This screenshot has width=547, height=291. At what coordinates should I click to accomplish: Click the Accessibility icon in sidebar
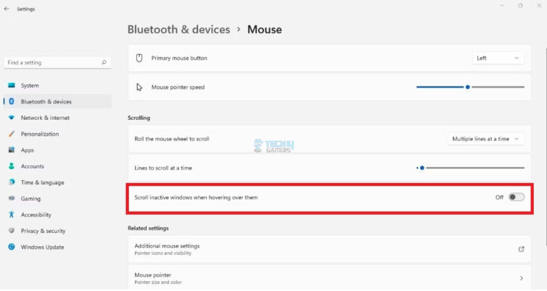click(12, 215)
